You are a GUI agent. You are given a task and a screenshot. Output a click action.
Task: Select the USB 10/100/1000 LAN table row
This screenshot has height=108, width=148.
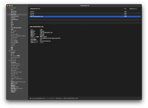click(85, 17)
